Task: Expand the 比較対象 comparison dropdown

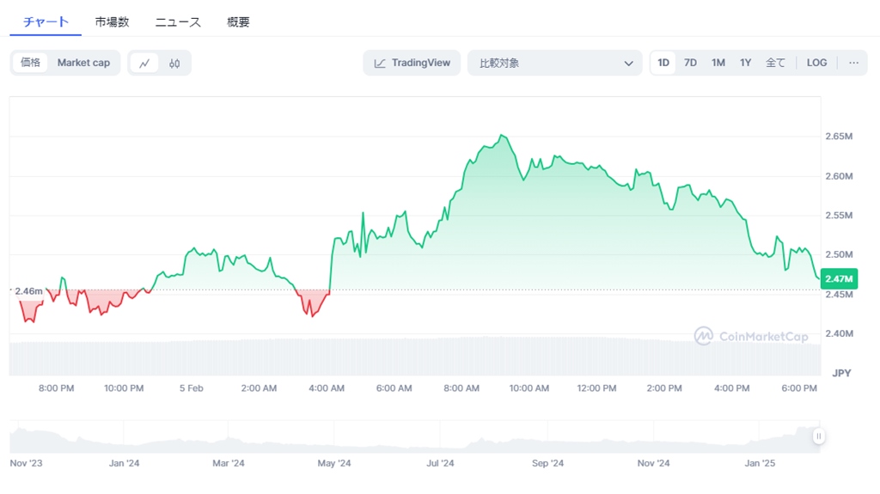Action: tap(554, 63)
